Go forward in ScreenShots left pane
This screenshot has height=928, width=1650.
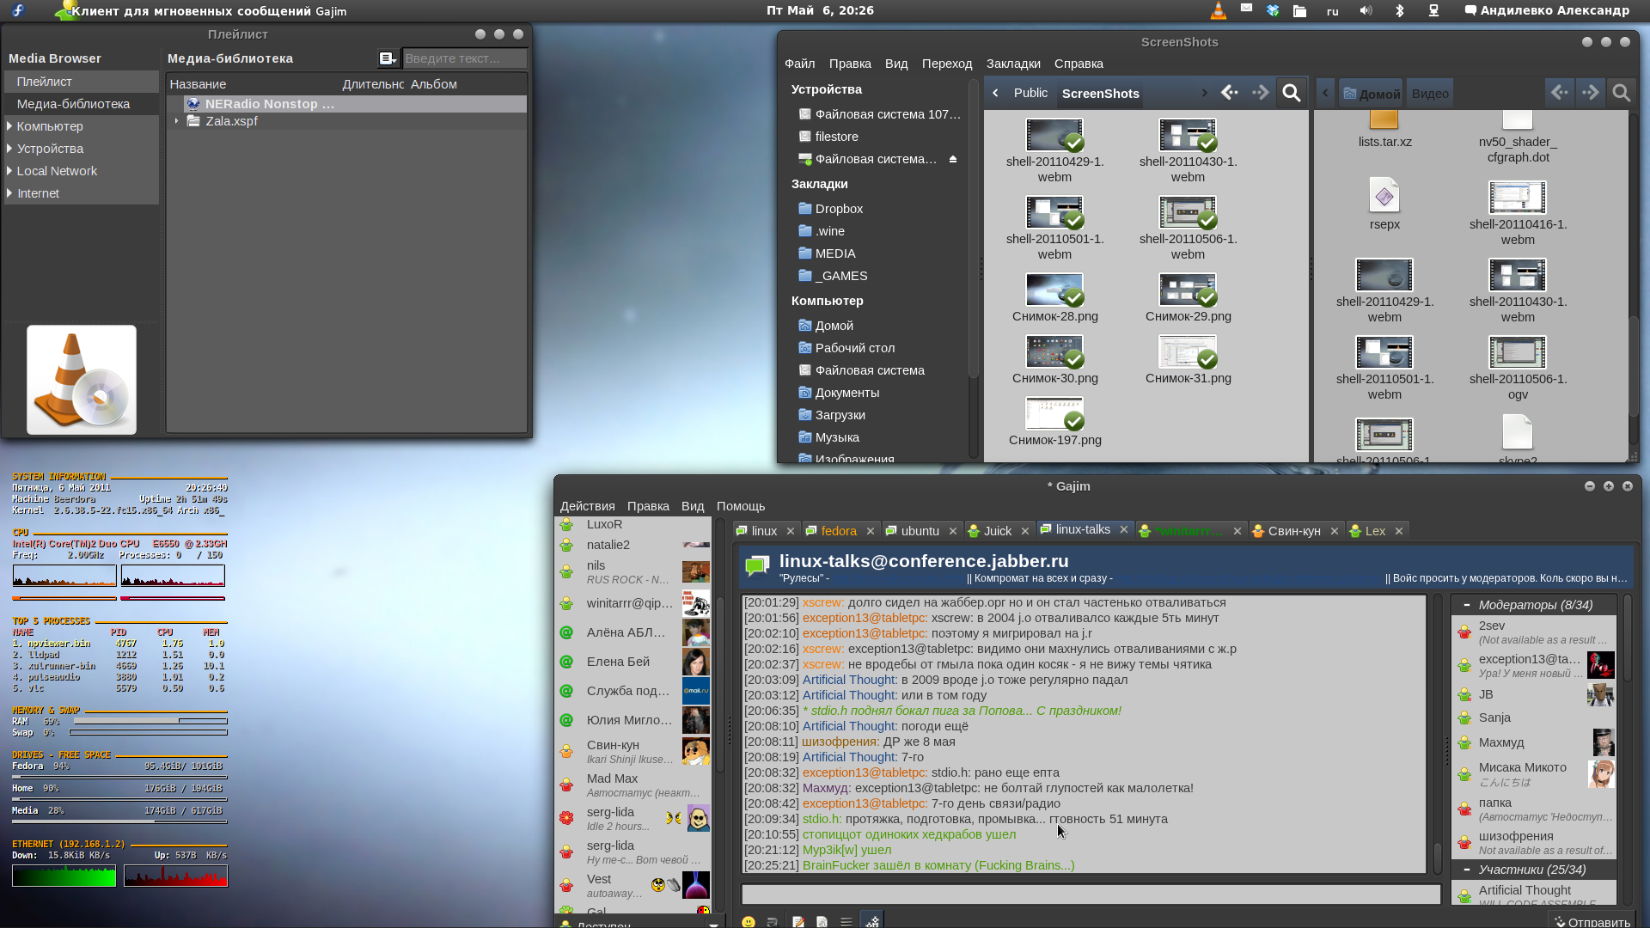1260,93
